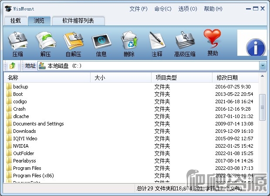270x196 pixels.
Task: Click the 删除 recycle bin icon
Action: (x=129, y=41)
